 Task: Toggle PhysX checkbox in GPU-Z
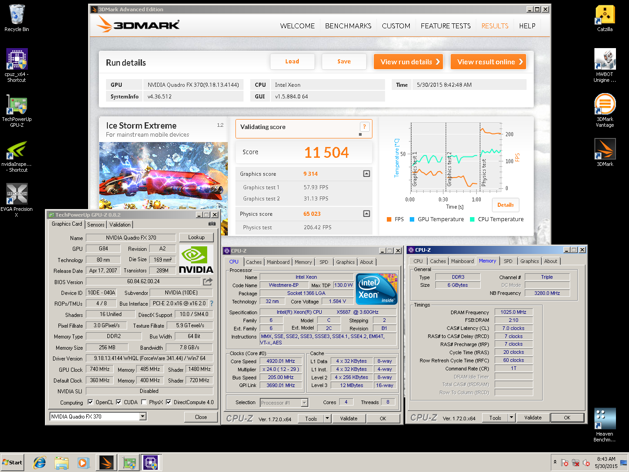click(x=144, y=402)
